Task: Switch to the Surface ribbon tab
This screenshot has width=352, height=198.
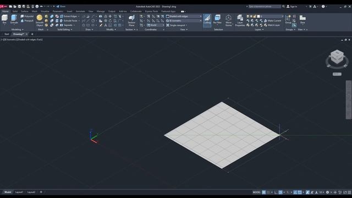Action: [x=25, y=11]
